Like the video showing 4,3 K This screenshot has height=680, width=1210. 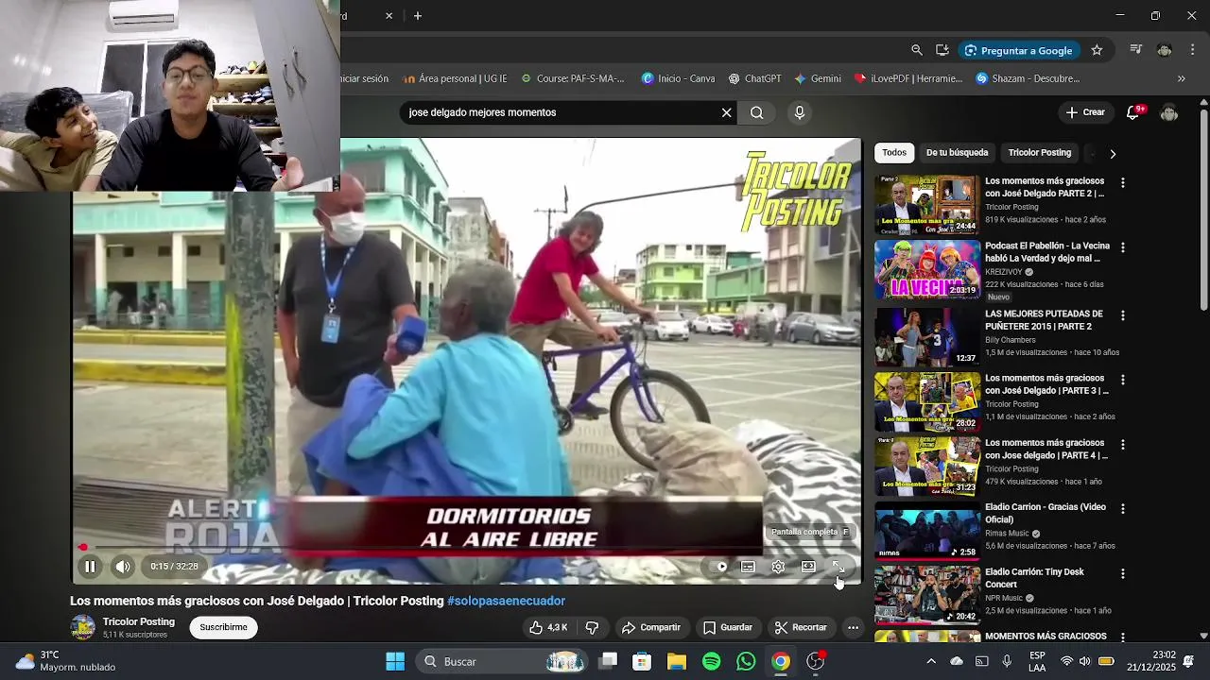(x=548, y=627)
